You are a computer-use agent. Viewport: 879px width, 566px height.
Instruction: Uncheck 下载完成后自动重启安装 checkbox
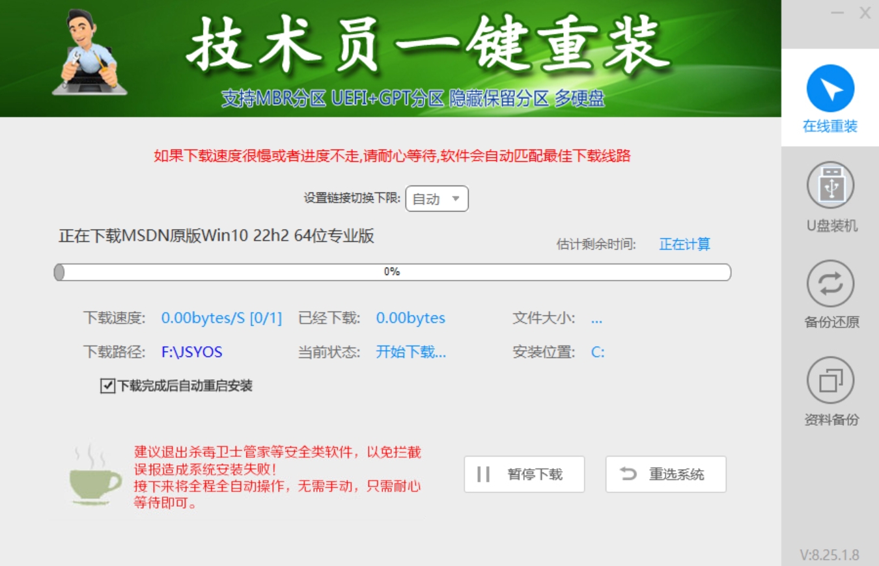107,386
